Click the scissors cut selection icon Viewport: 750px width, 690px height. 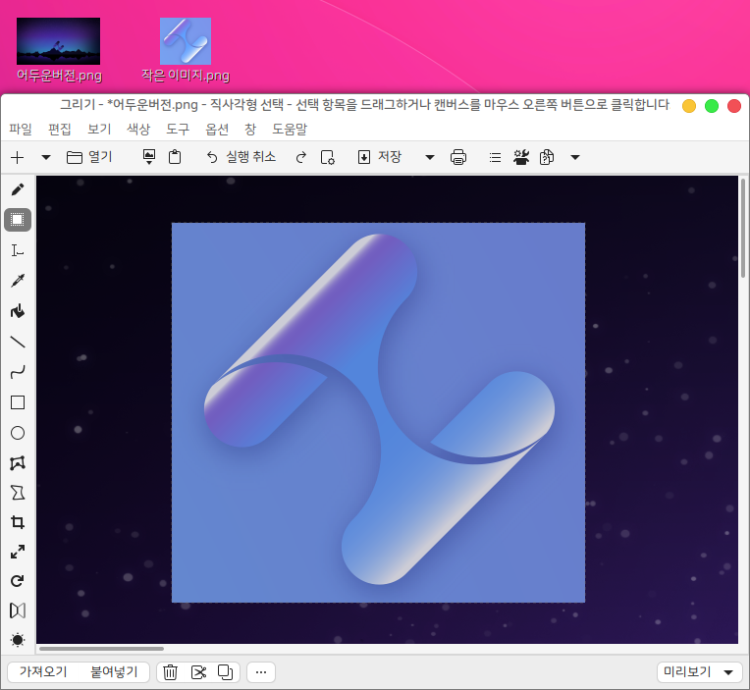[x=198, y=672]
